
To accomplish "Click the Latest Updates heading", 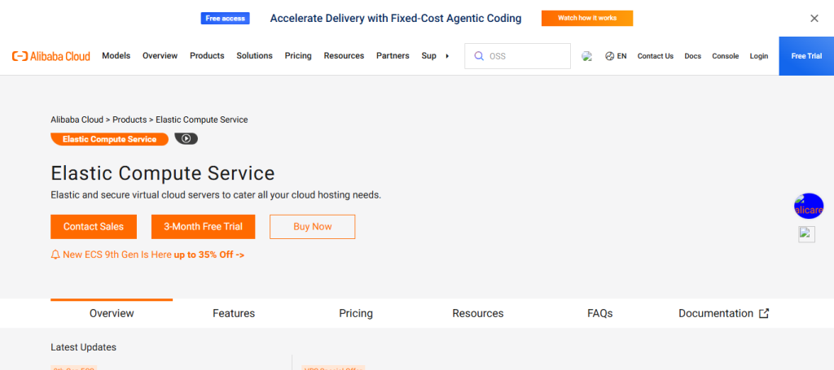I will [84, 347].
